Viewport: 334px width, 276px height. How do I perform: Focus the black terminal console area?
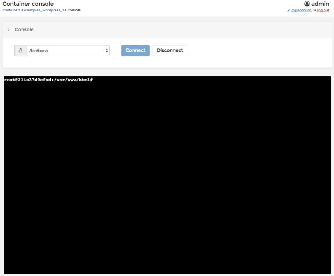point(167,175)
